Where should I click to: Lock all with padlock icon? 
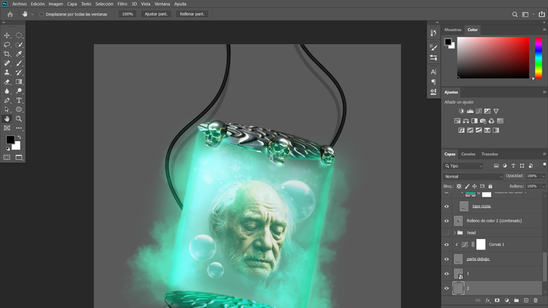[x=490, y=187]
